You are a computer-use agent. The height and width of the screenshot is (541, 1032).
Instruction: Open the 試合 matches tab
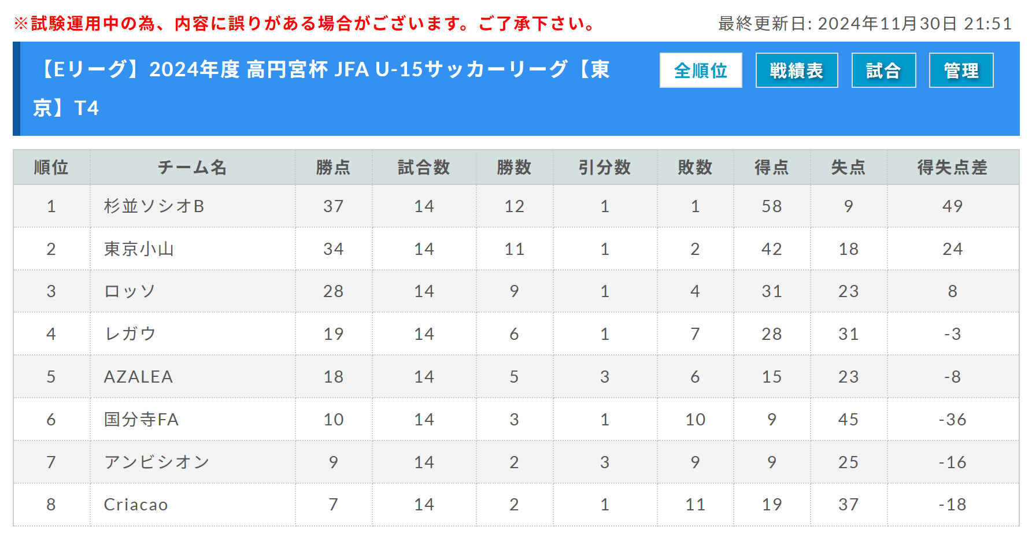[883, 71]
